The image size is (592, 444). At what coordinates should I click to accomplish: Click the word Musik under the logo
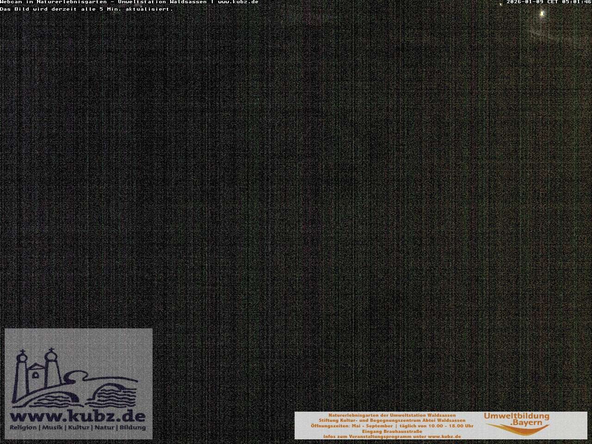(x=52, y=428)
